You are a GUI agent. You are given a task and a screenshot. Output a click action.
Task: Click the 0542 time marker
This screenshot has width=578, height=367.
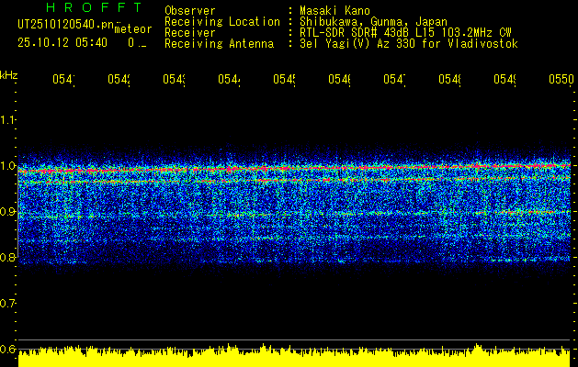coord(119,79)
